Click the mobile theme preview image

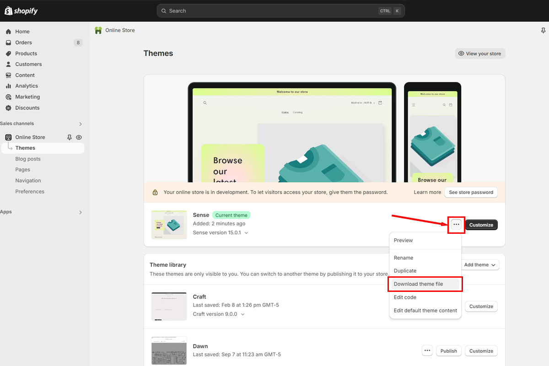pos(432,132)
